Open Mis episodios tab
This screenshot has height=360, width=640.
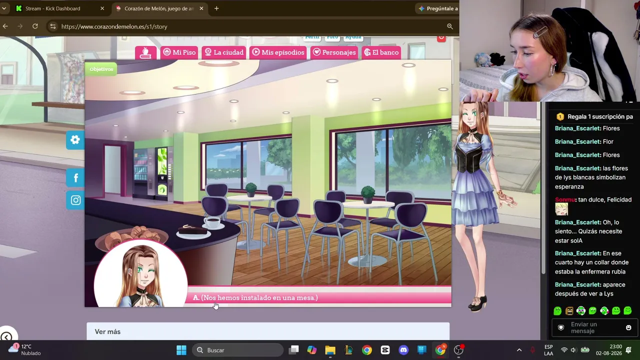pos(278,52)
